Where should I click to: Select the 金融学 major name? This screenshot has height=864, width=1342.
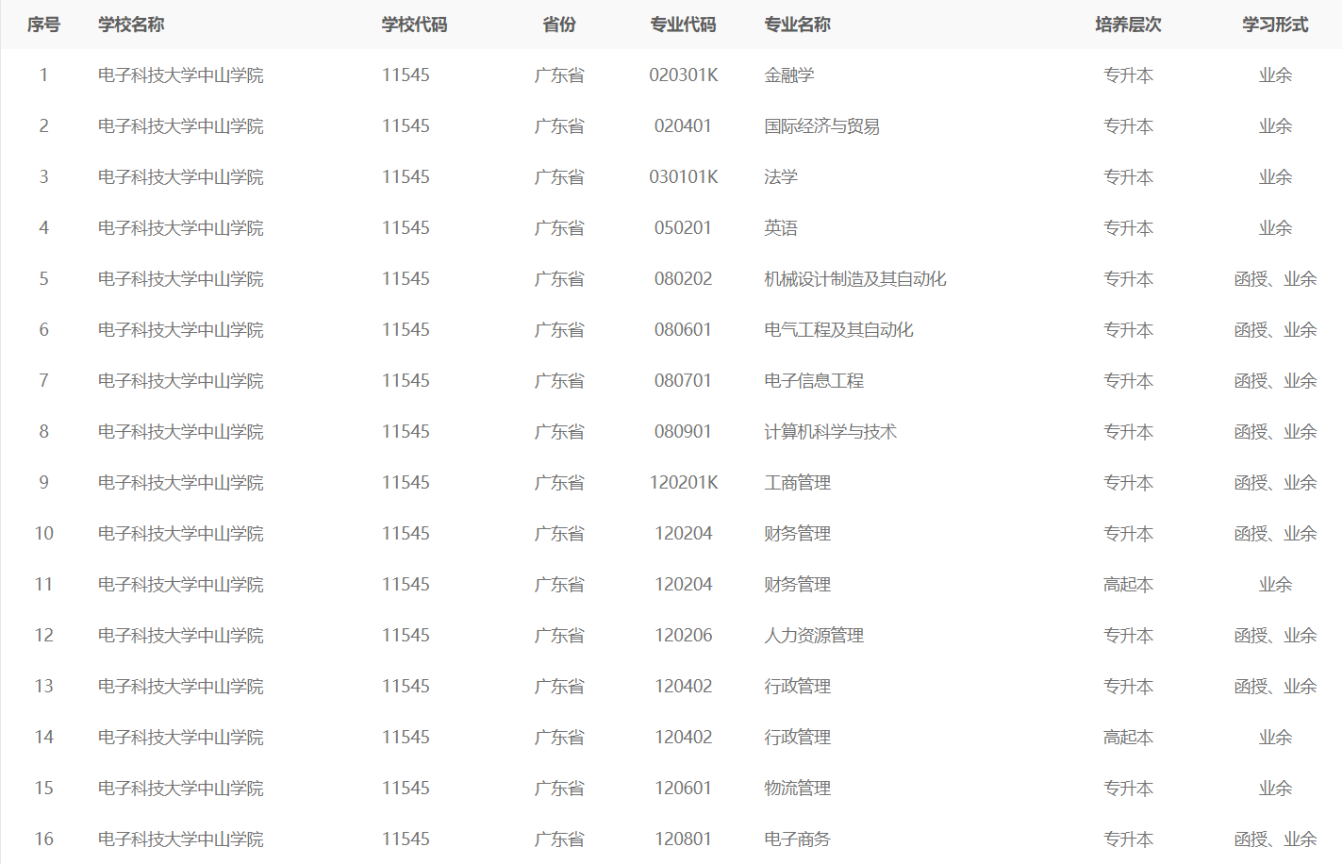[x=788, y=75]
